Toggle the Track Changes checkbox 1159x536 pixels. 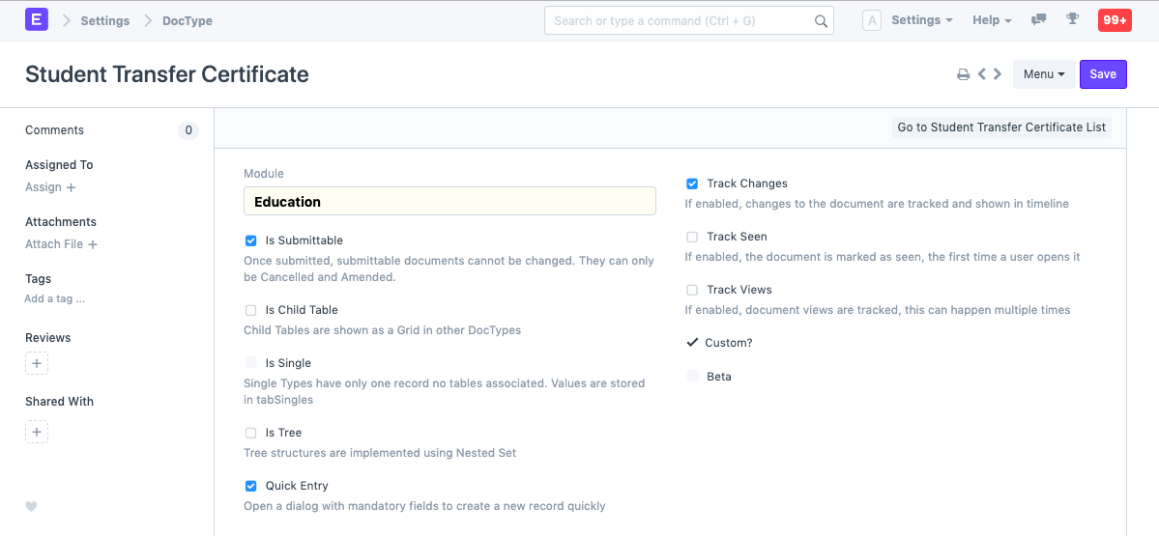[692, 183]
